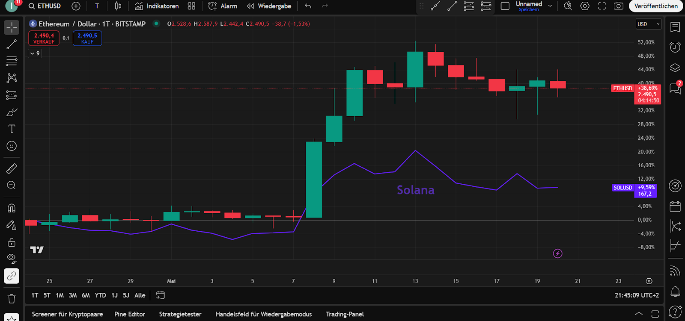Viewport: 685px width, 321px height.
Task: Open the object tree layers panel
Action: click(675, 68)
